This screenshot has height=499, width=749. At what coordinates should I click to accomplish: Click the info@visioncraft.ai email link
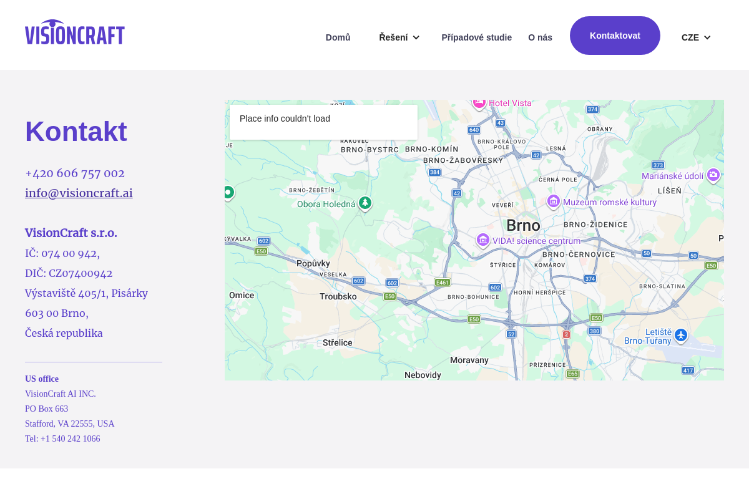pyautogui.click(x=79, y=193)
